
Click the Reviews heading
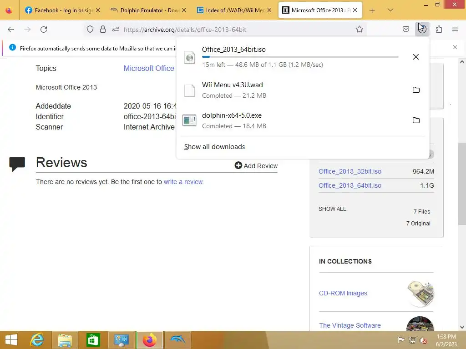tap(61, 162)
